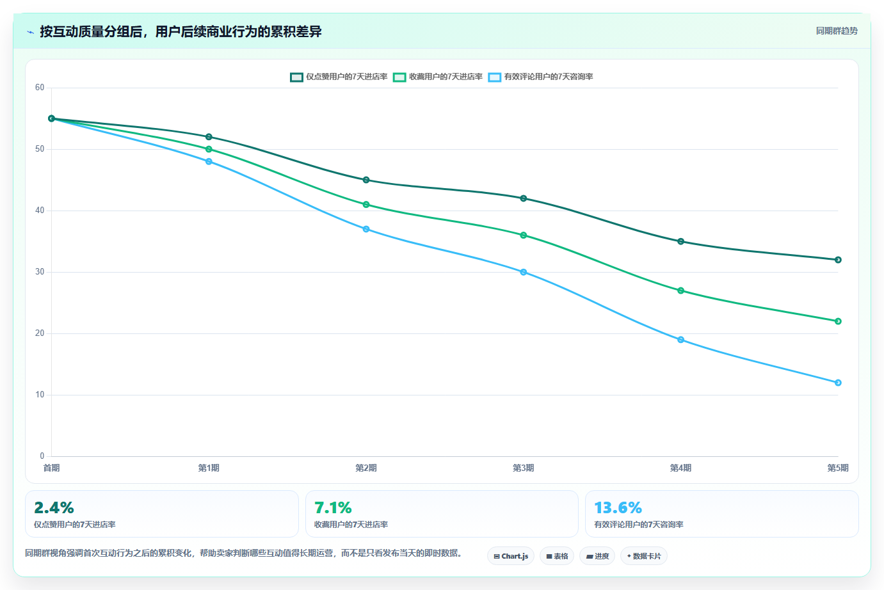The width and height of the screenshot is (884, 590).
Task: Click the 第5期 x-axis label
Action: (x=838, y=468)
